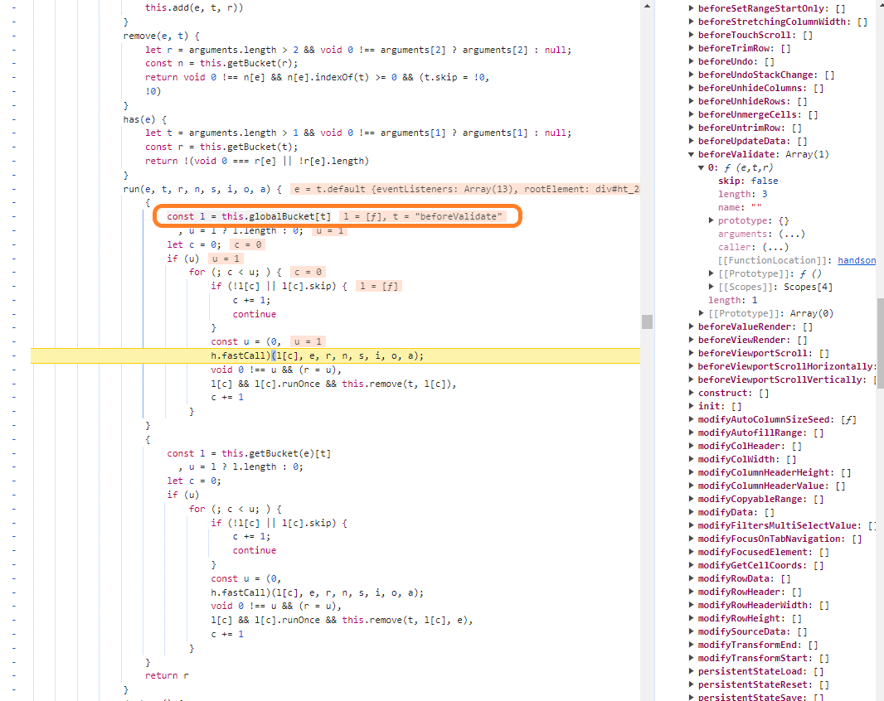Click the length: 3 property
The width and height of the screenshot is (884, 701).
742,194
